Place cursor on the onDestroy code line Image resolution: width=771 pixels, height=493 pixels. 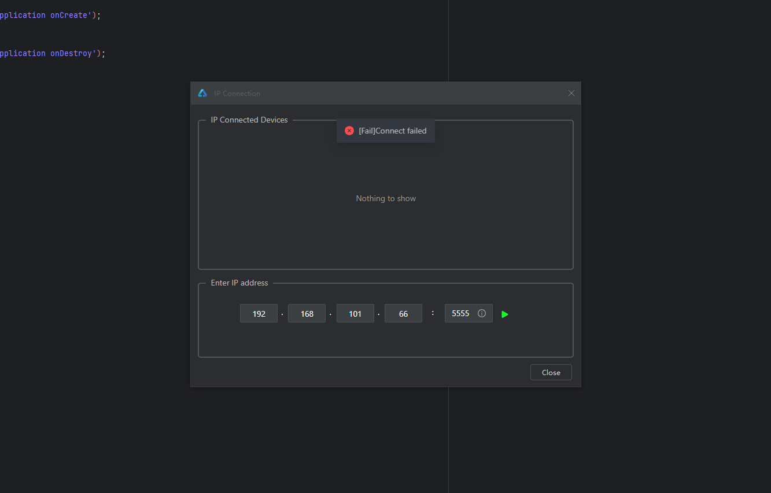tap(52, 53)
